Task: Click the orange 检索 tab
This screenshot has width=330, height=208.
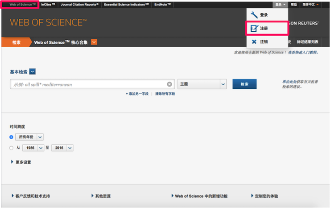Action: click(16, 42)
